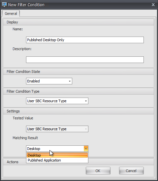
Task: Click the Filter Condition State header bar
Action: click(79, 72)
